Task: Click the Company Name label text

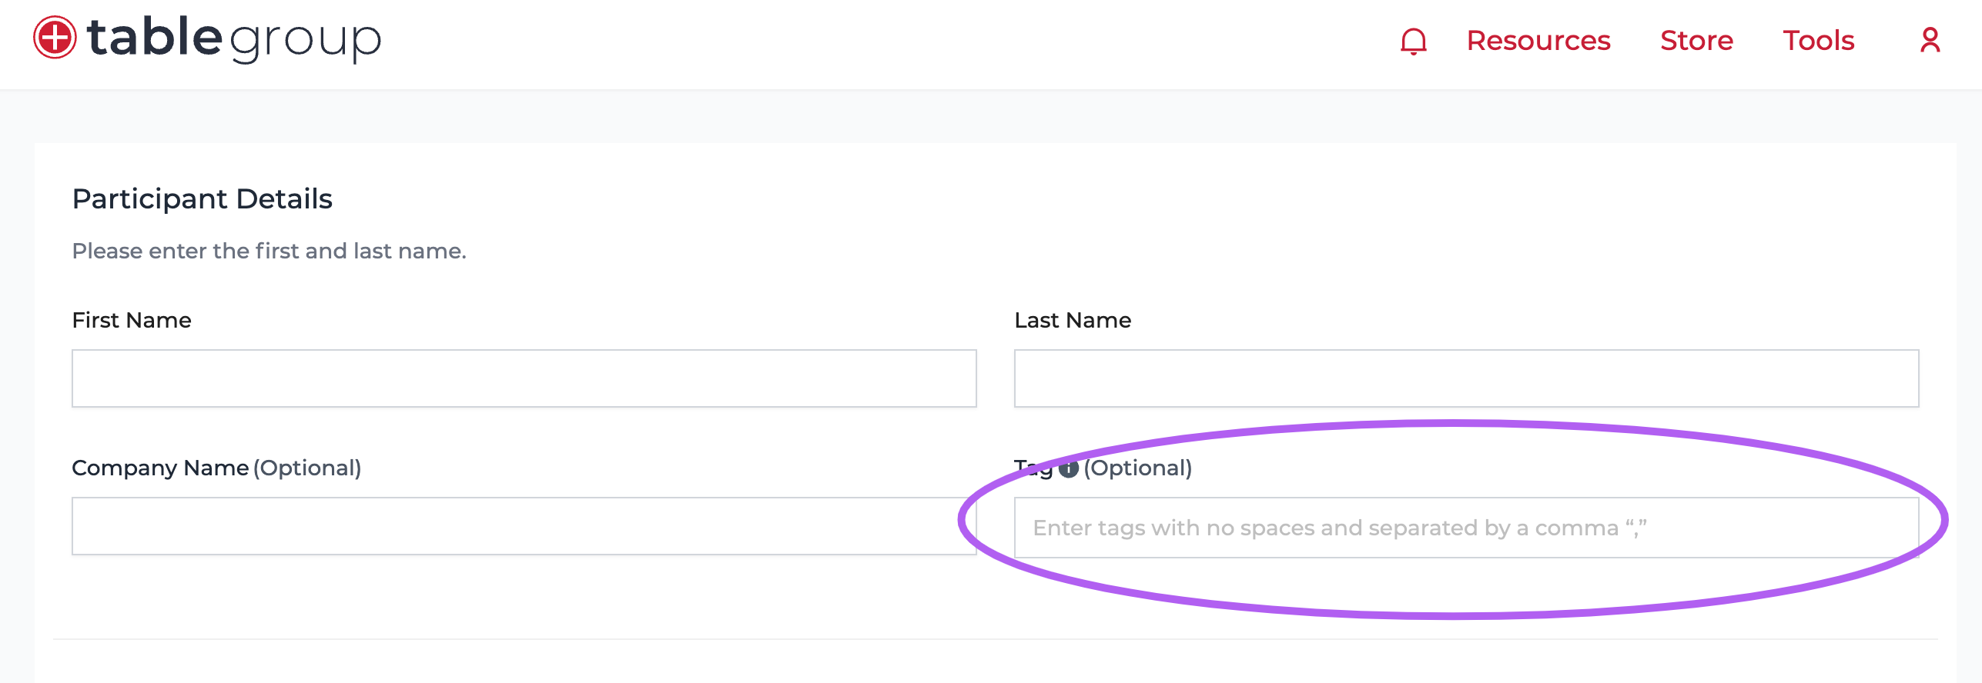Action: tap(160, 468)
